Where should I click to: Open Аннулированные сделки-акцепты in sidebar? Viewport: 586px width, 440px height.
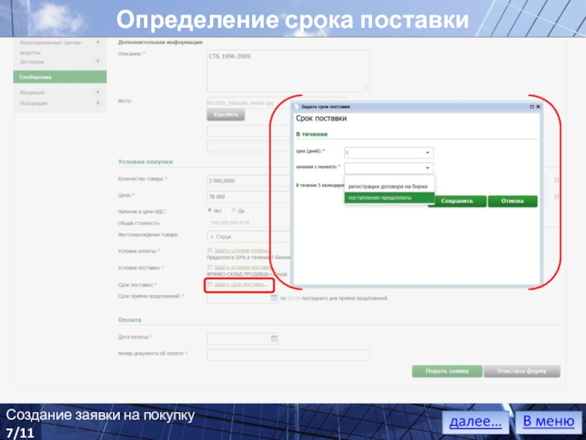51,48
